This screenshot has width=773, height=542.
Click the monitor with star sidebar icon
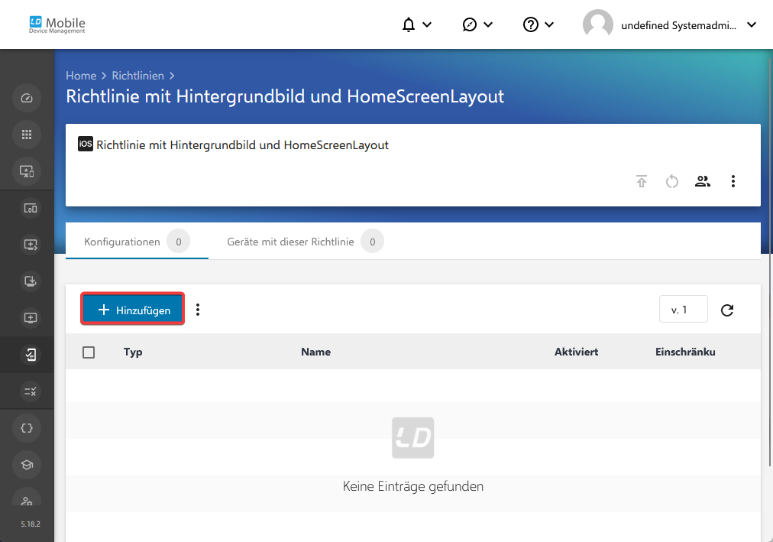(27, 171)
